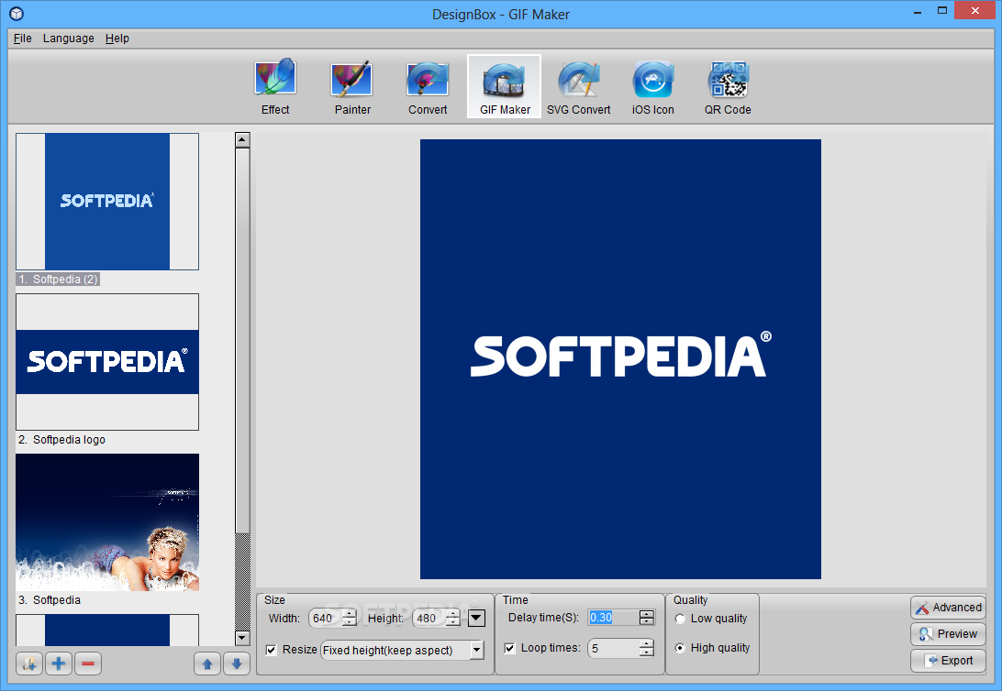Click scroll up arrow of frame list
Screen dimensions: 1002x691
[x=242, y=139]
